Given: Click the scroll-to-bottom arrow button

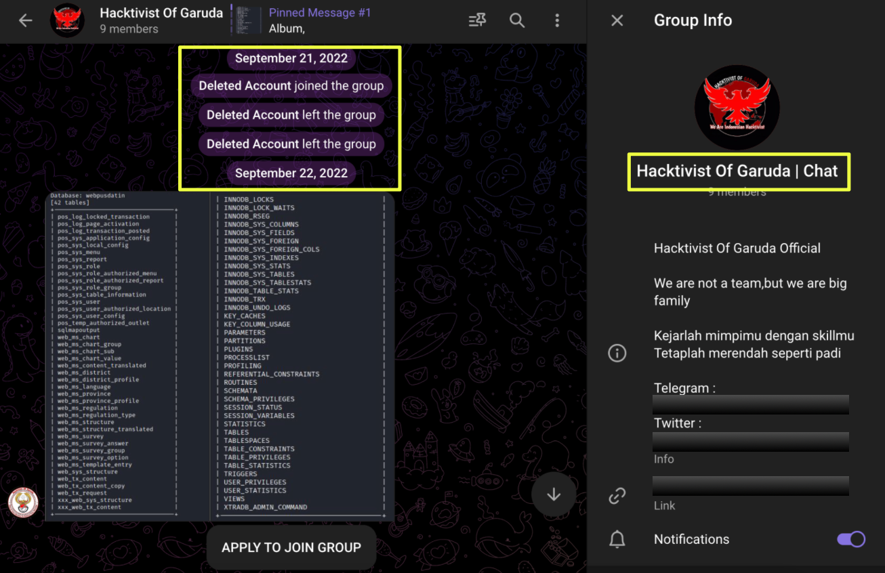Looking at the screenshot, I should click(554, 494).
